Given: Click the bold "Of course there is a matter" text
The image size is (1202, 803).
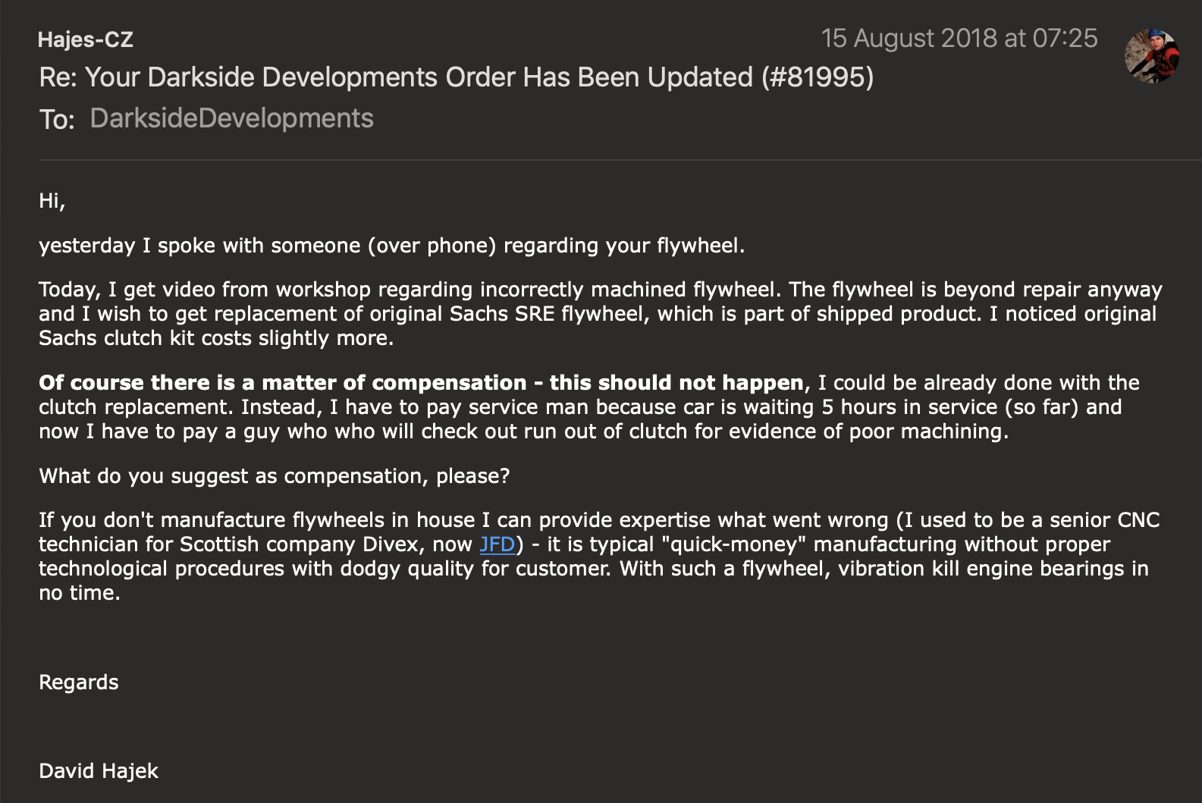Looking at the screenshot, I should coord(282,383).
